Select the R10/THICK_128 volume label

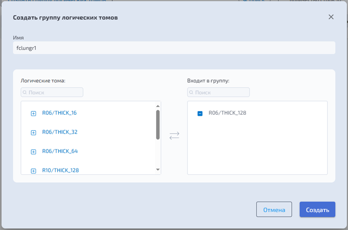60,170
